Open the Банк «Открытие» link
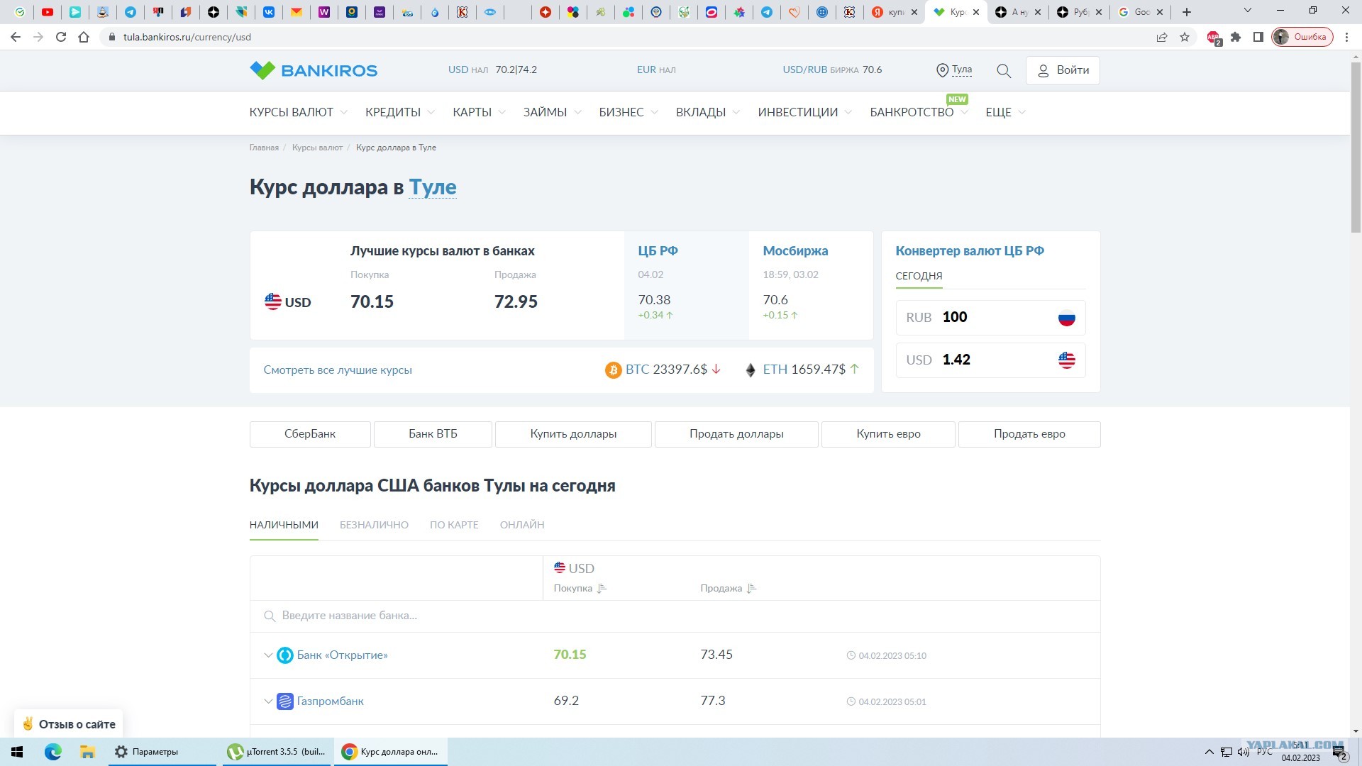Screen dimensions: 1362x766 pyautogui.click(x=342, y=655)
